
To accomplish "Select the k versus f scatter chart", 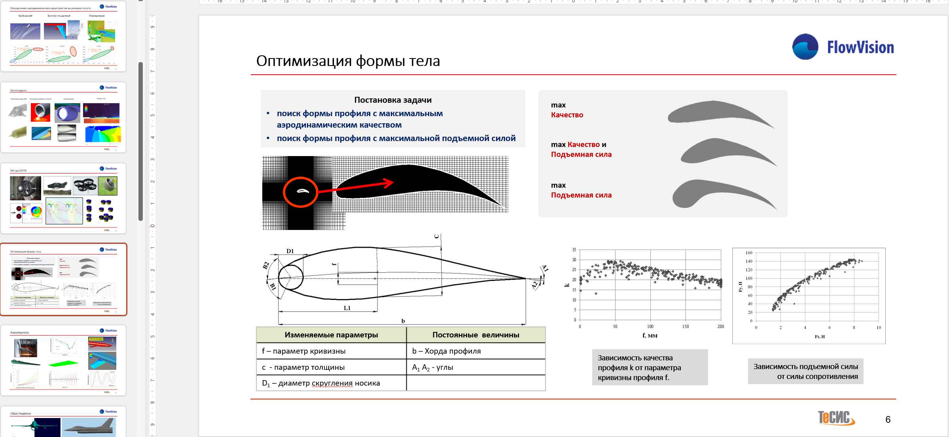I will (x=644, y=293).
